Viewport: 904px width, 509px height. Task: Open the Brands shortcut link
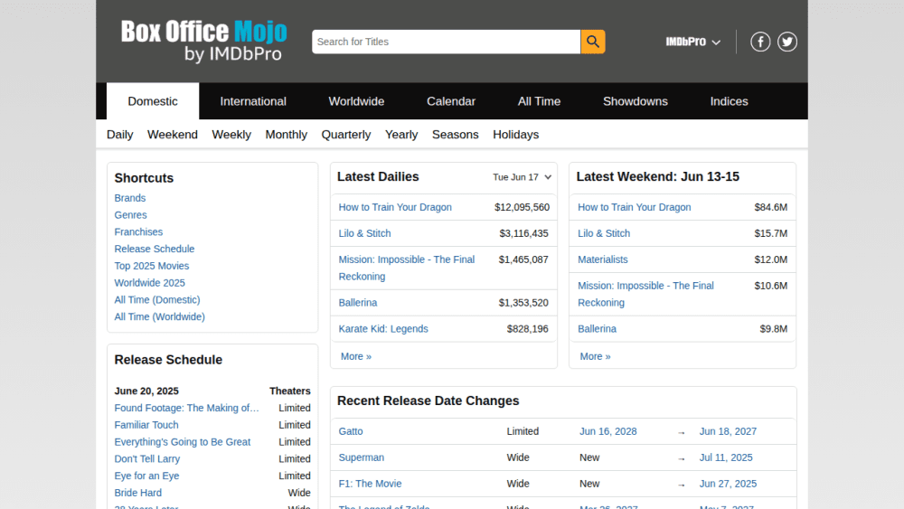coord(129,198)
